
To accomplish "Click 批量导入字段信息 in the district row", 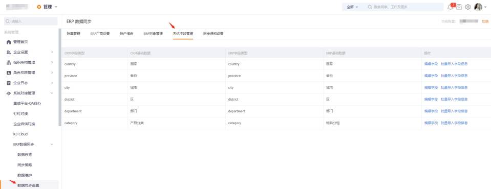I will click(x=454, y=99).
